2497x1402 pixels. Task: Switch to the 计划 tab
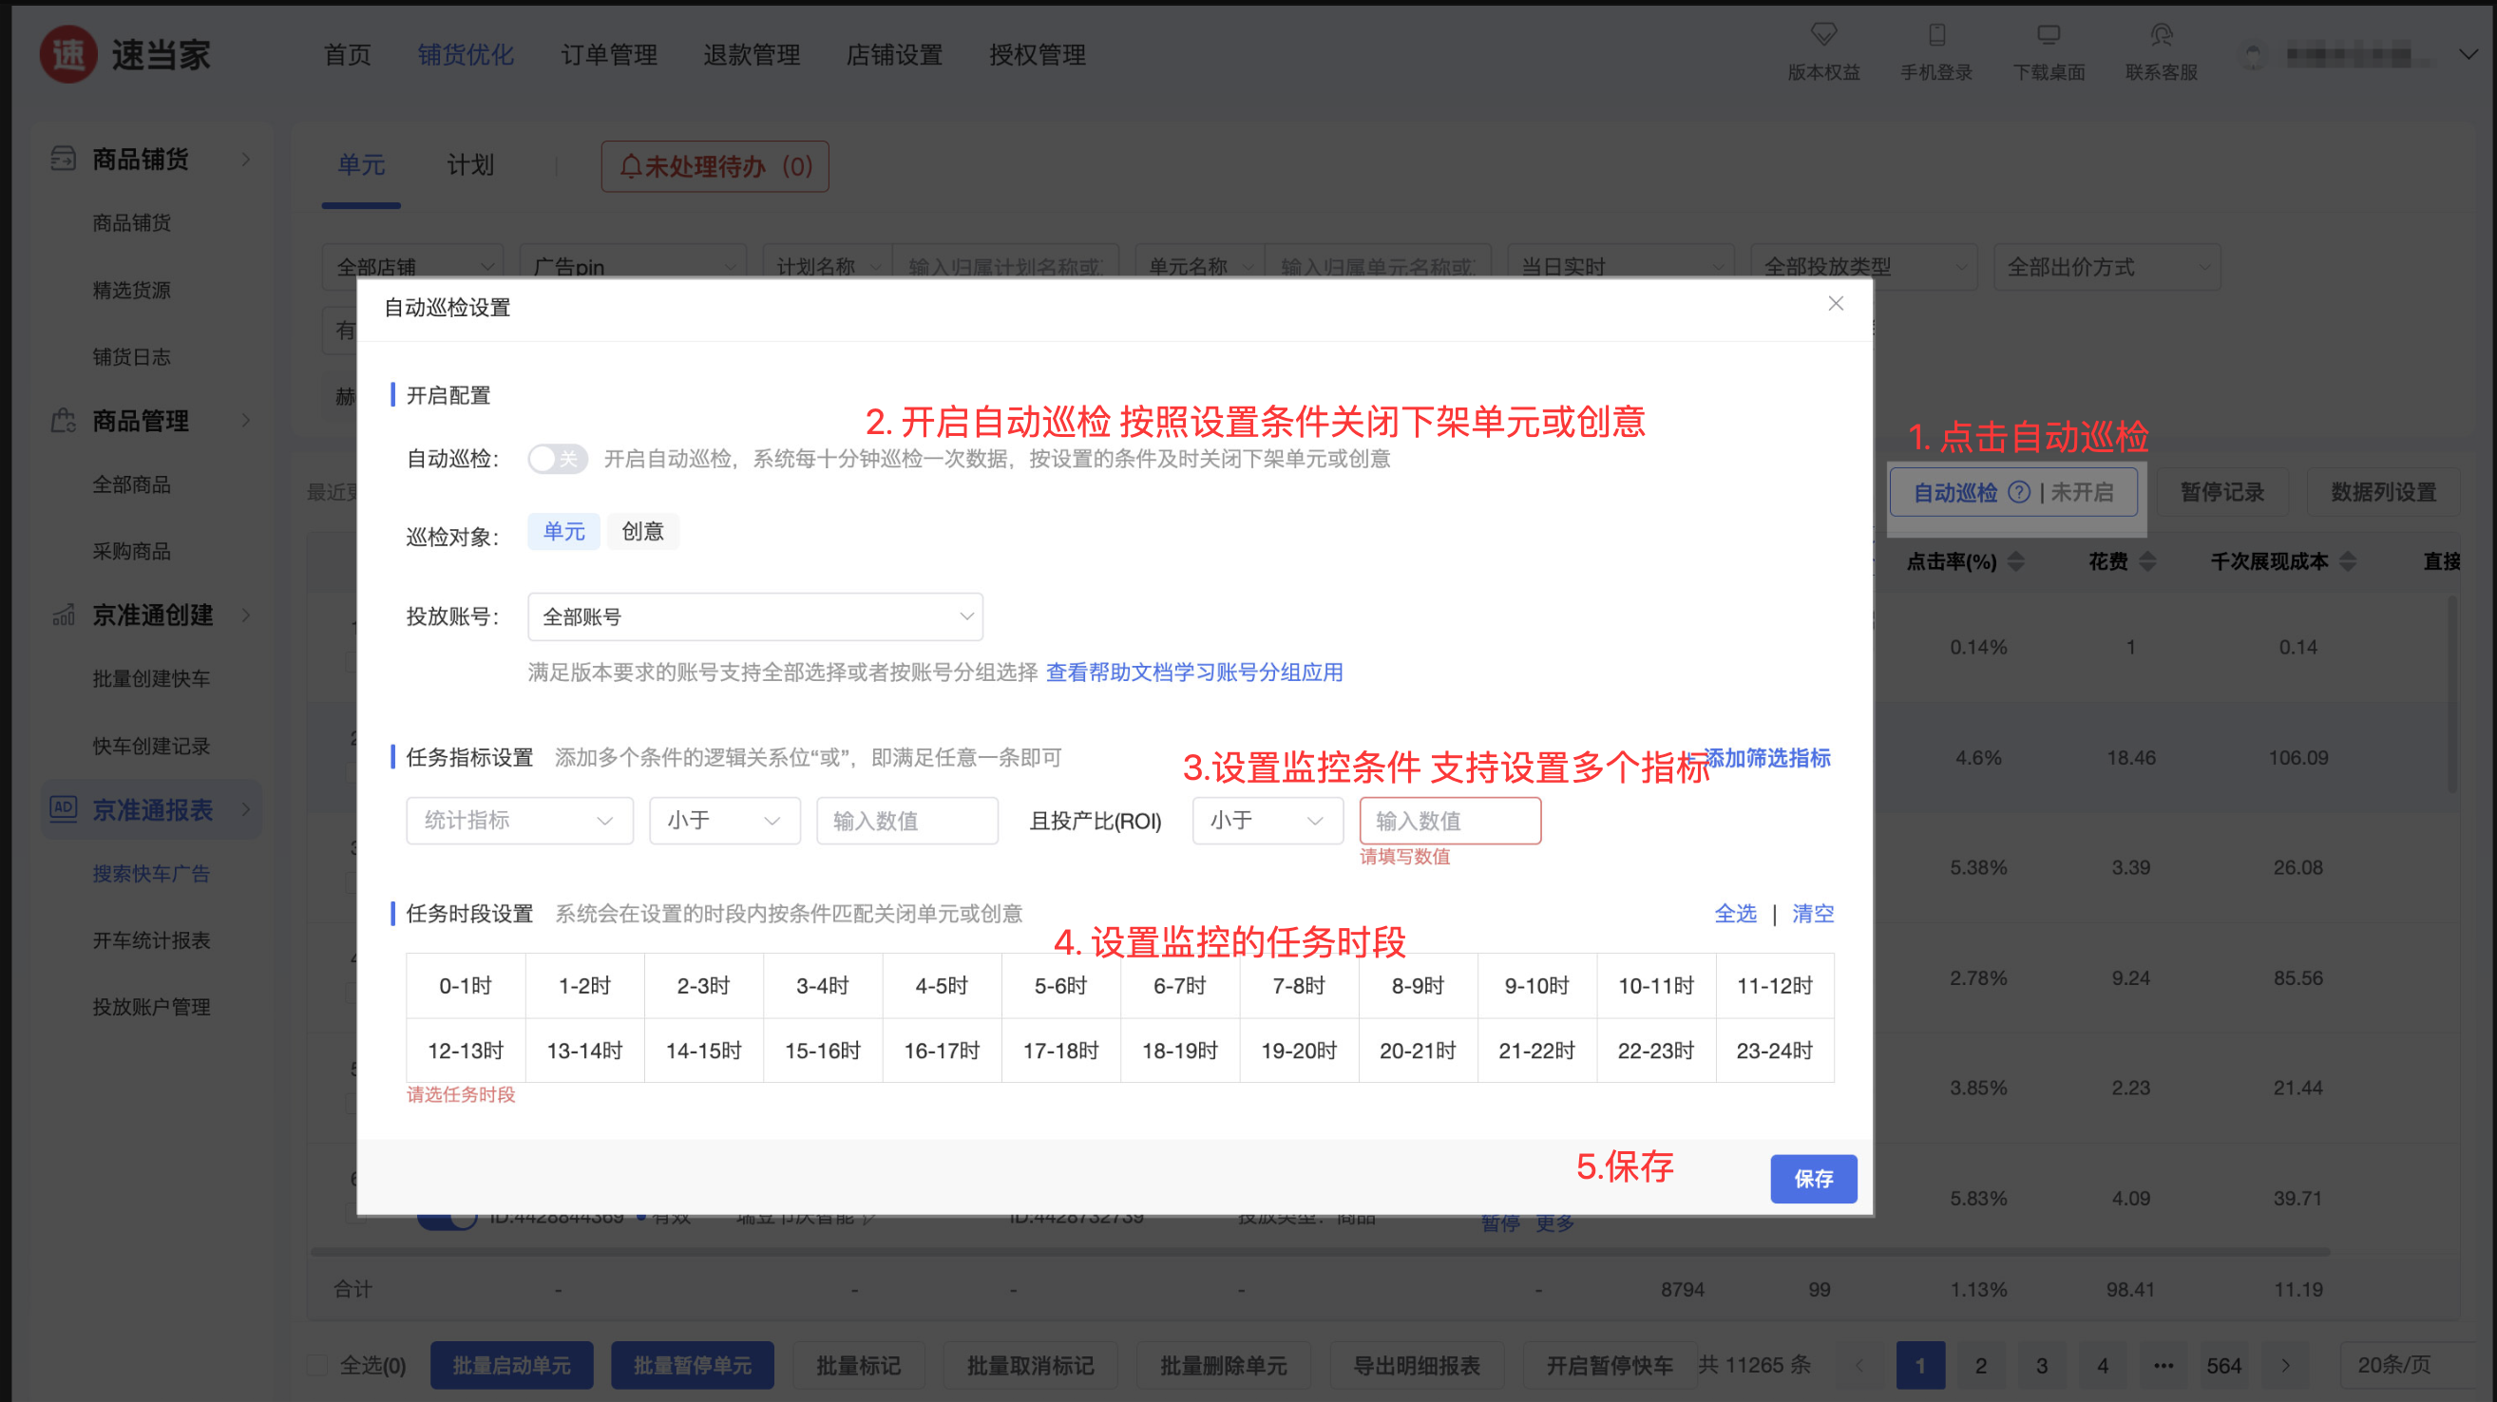(470, 164)
